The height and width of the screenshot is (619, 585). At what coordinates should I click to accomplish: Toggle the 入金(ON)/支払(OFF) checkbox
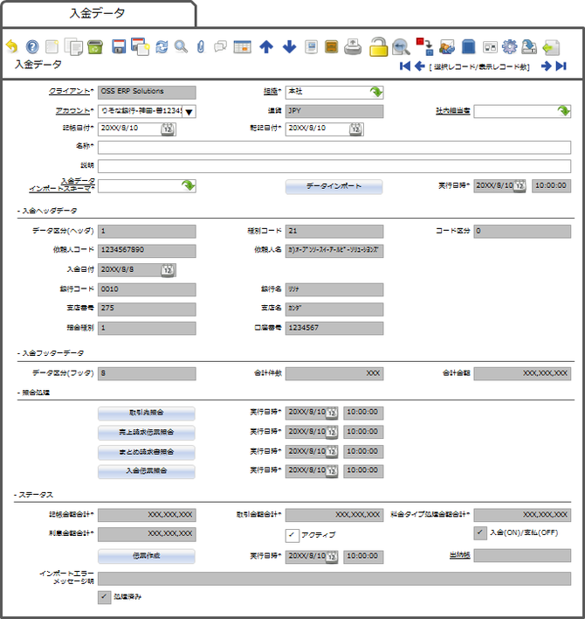480,533
